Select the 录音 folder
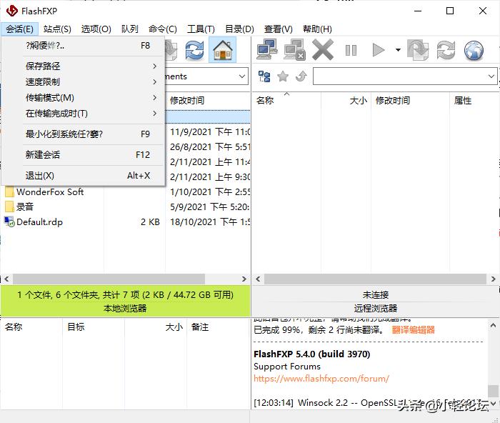Screen dimensions: 500x423 click(25, 206)
